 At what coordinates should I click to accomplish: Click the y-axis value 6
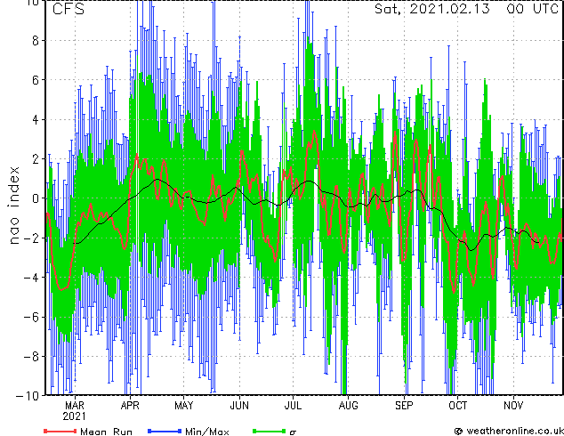pos(36,80)
